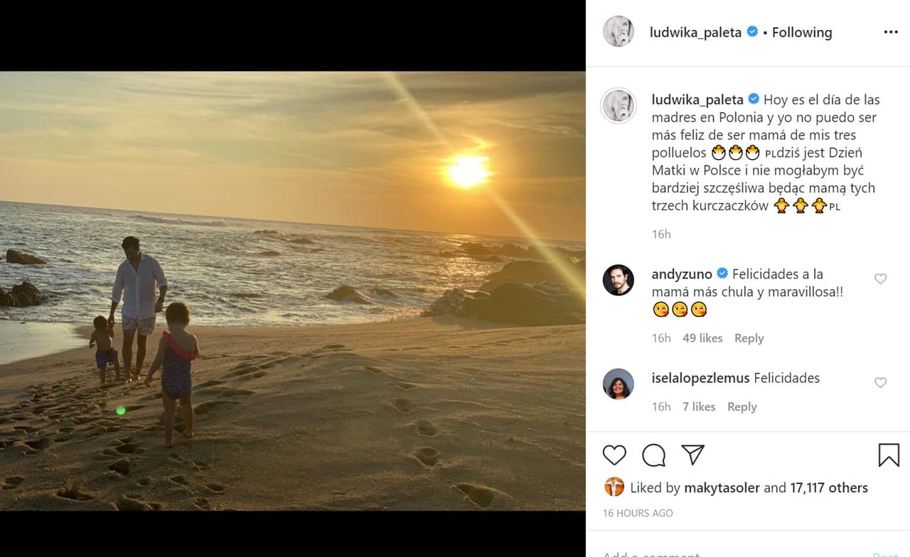
Task: Like the post using the heart icon
Action: (x=614, y=455)
